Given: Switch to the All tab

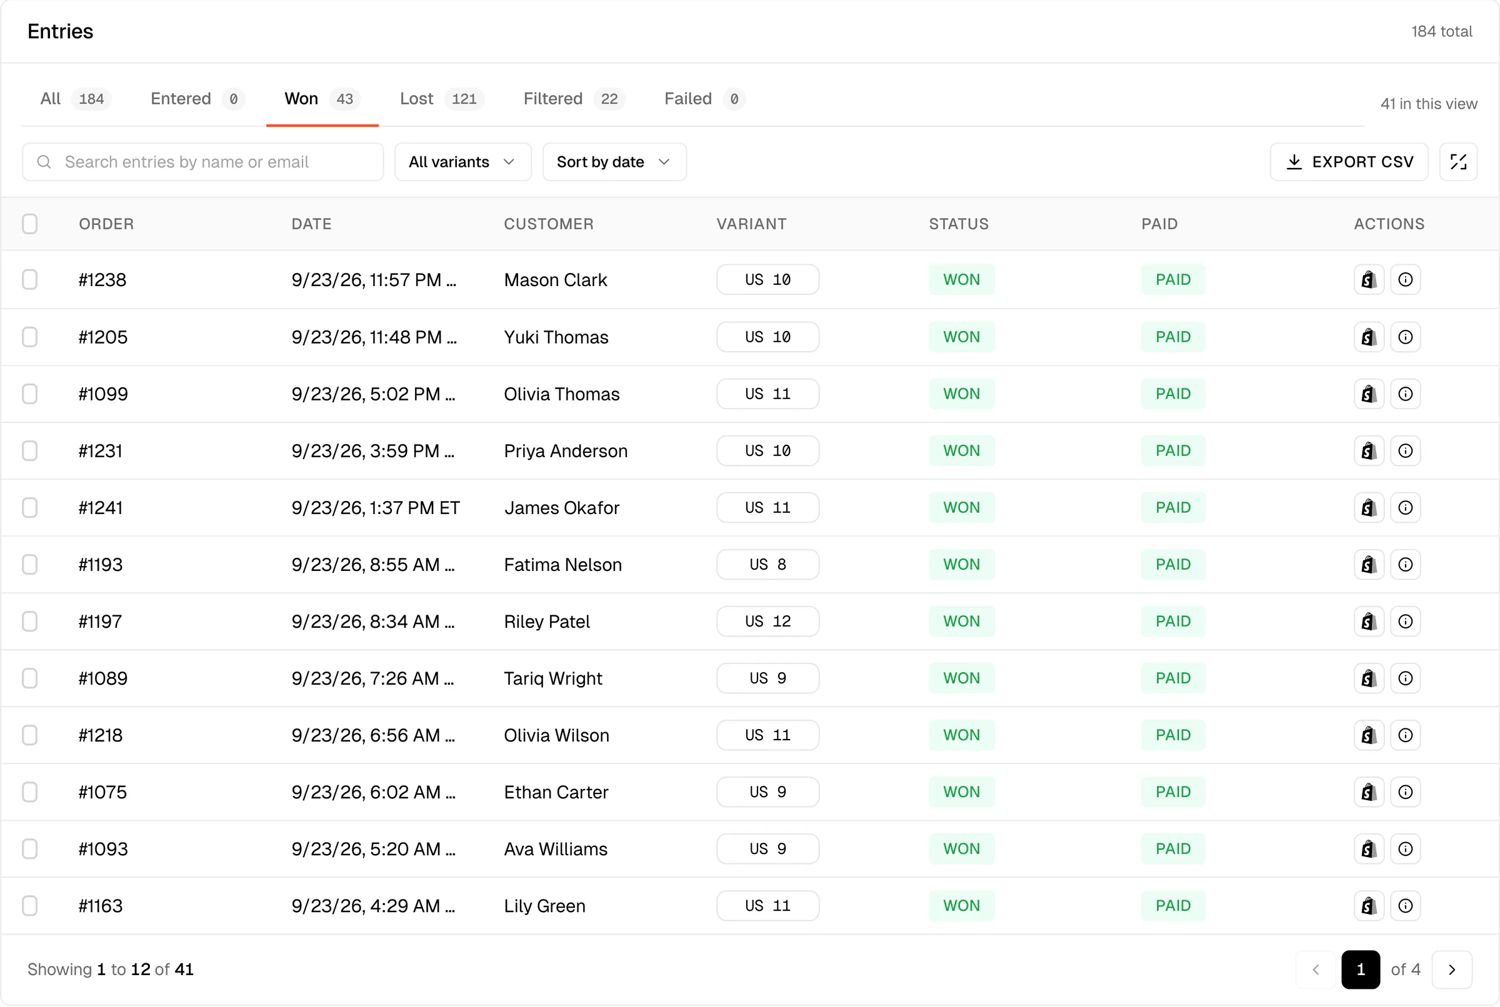Looking at the screenshot, I should tap(76, 99).
